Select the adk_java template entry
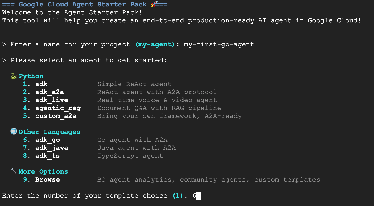Image resolution: width=374 pixels, height=206 pixels. [51, 148]
